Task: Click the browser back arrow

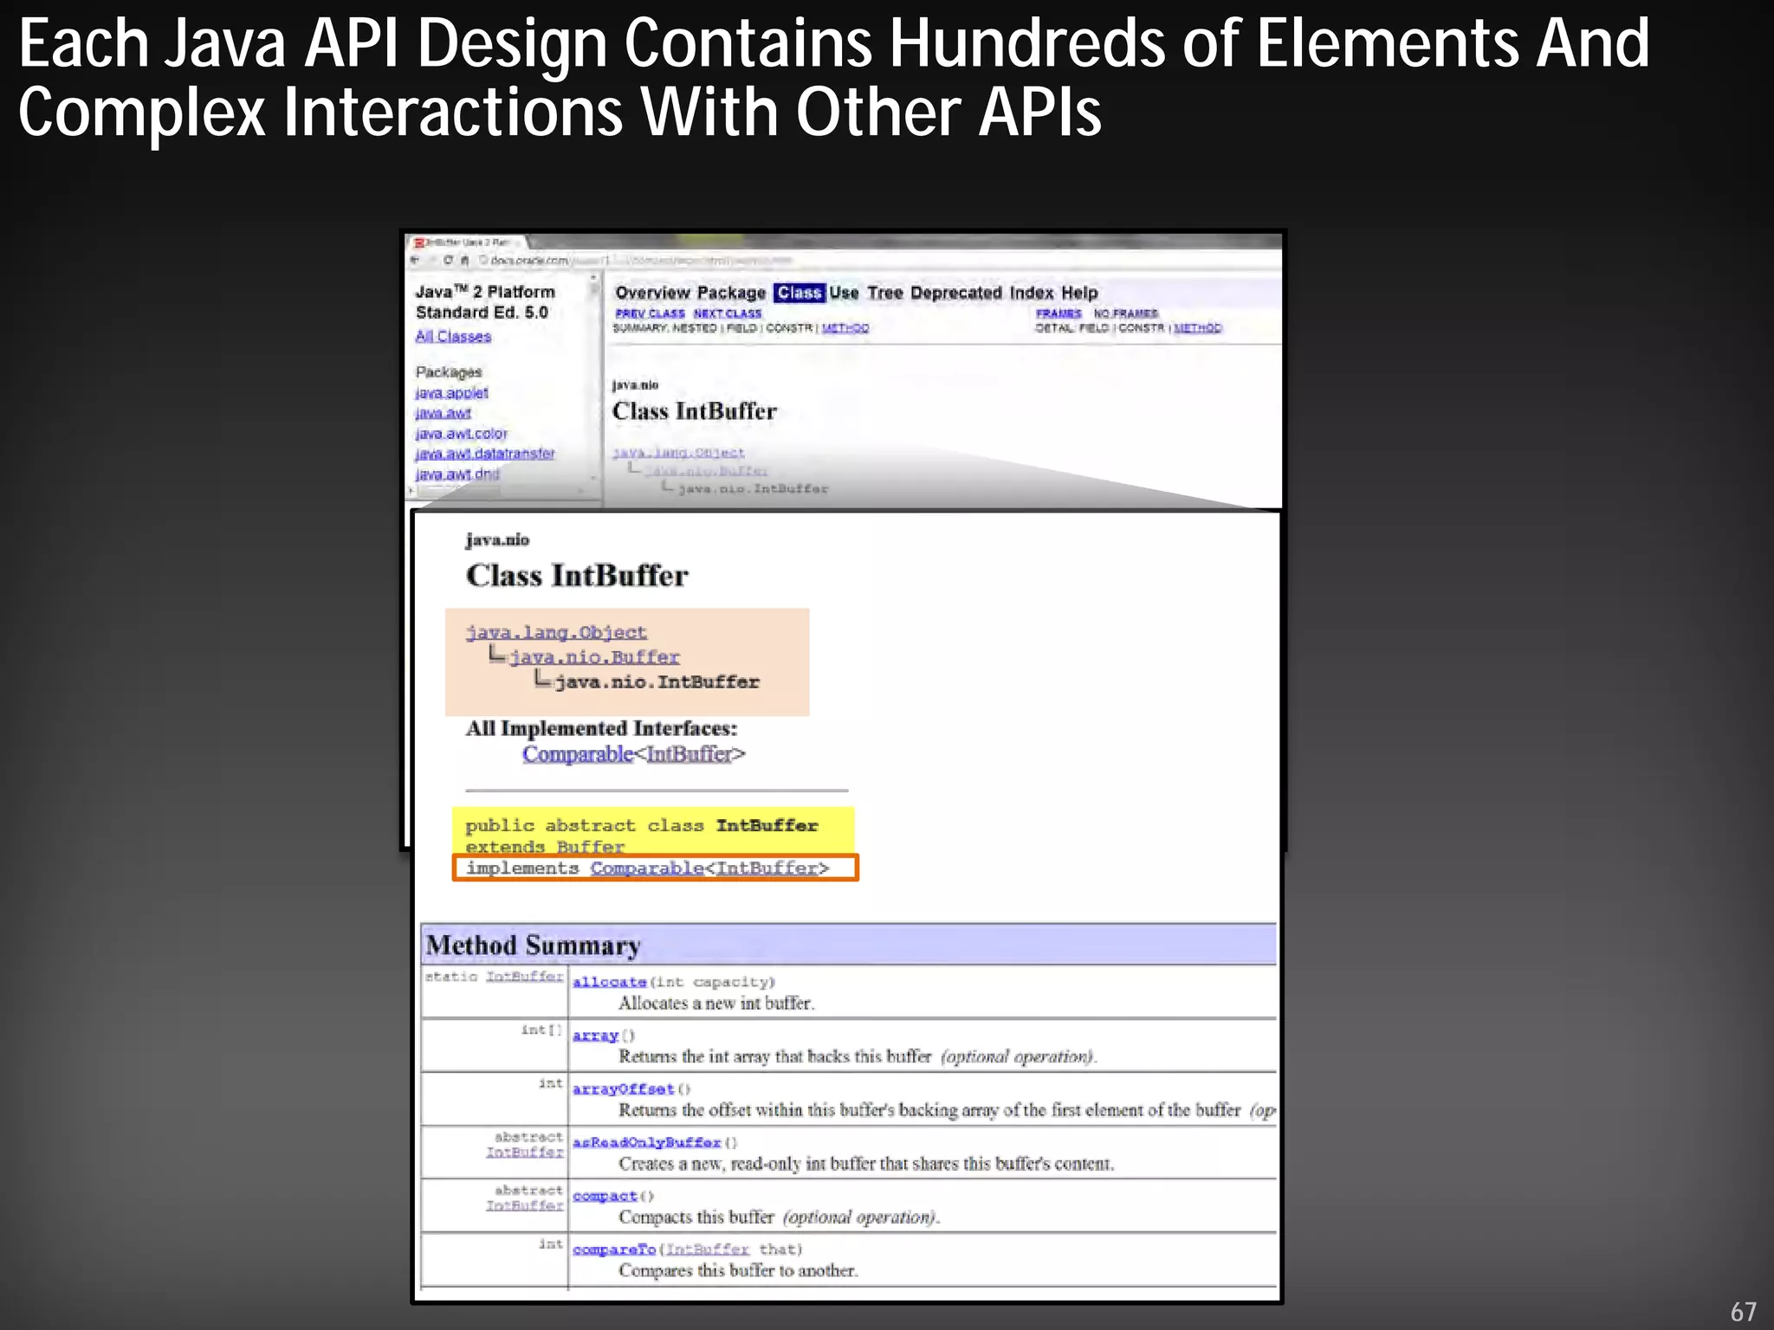Action: coord(415,260)
